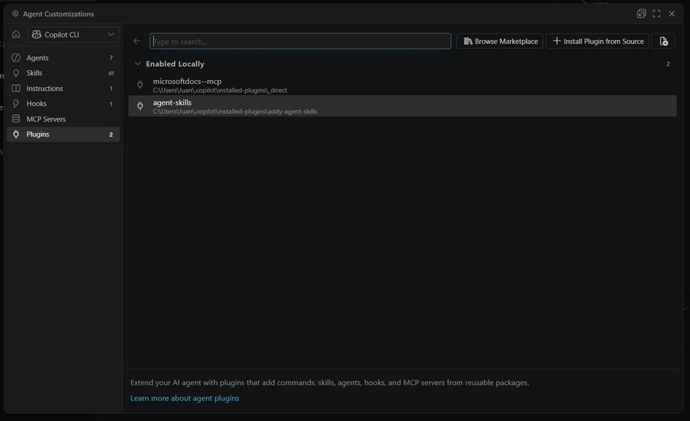
Task: Click the Agent Customizations title text
Action: coord(58,14)
